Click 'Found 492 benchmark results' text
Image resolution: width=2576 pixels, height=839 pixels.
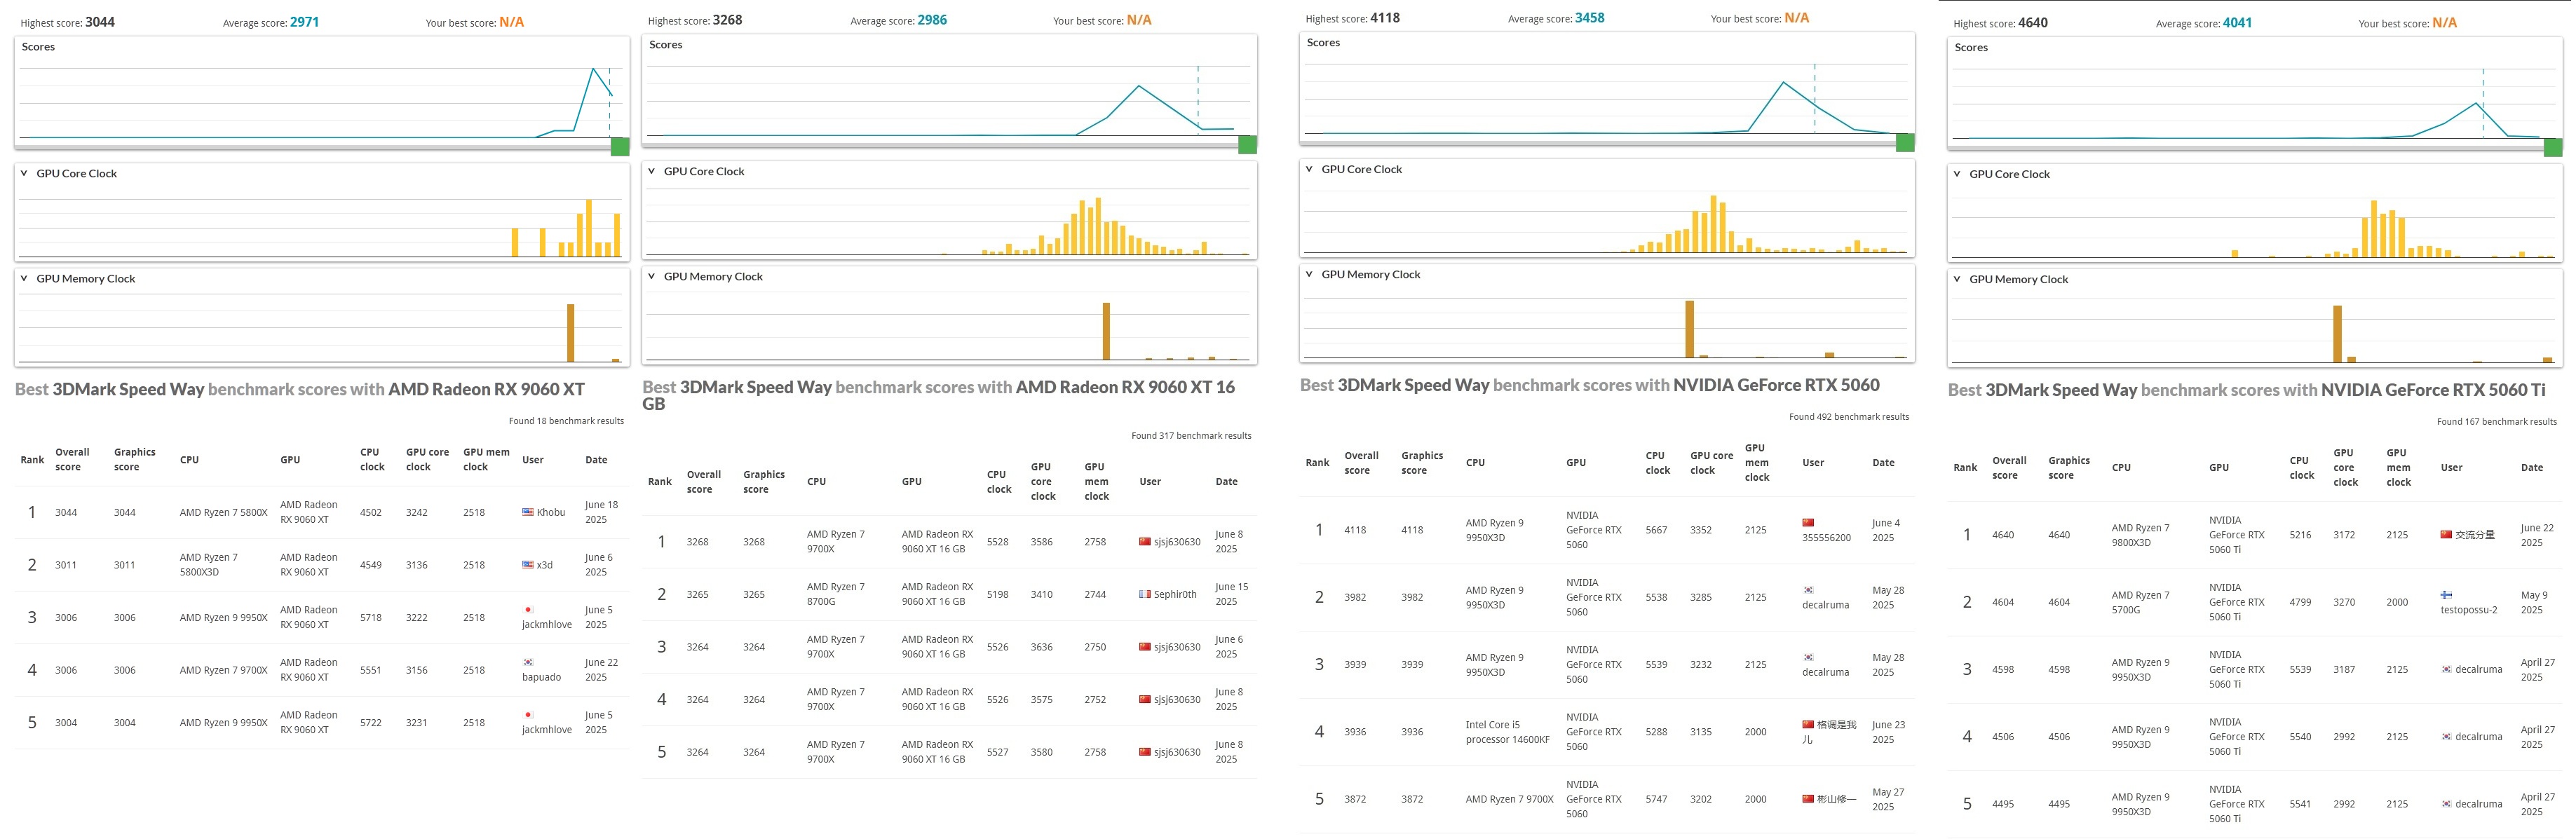[1849, 417]
